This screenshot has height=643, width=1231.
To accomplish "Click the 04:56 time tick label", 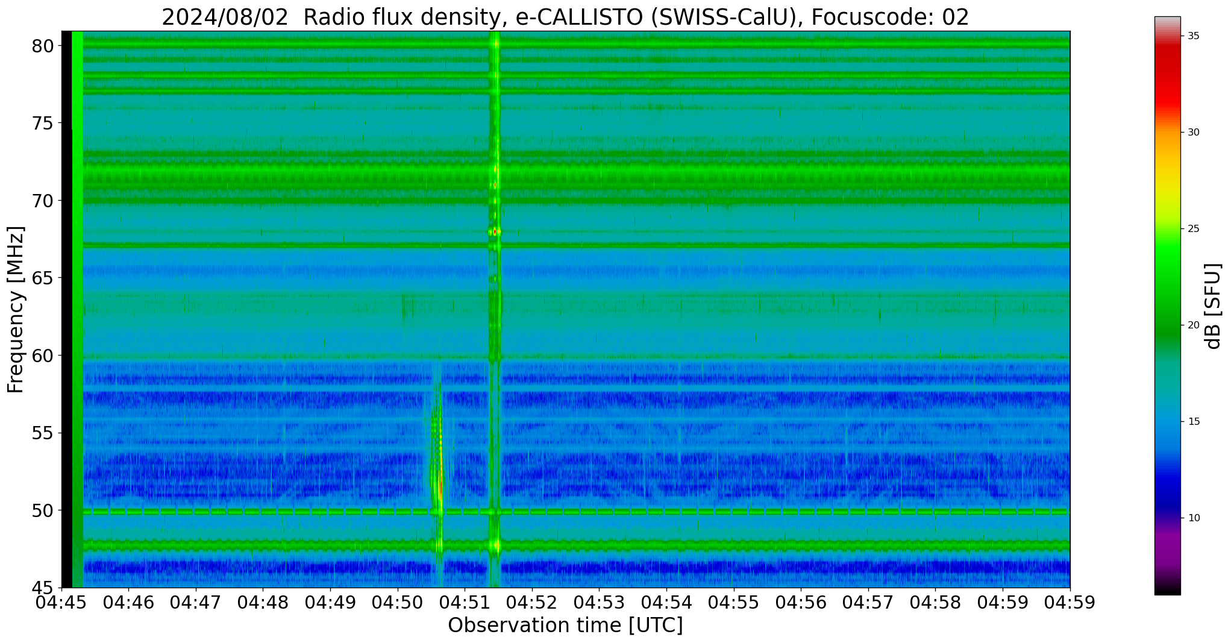I will (801, 603).
